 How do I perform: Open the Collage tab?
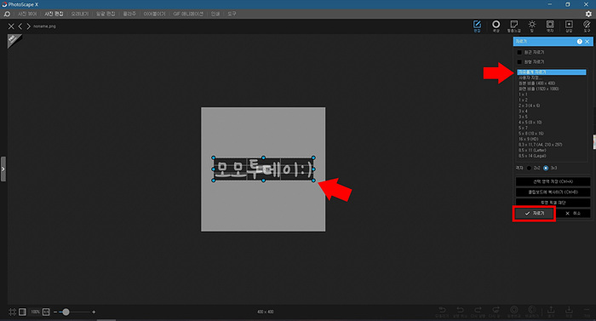(129, 14)
